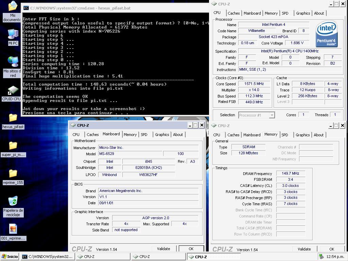Click the Specification Pentium 4 1400MHz field

(x=290, y=51)
